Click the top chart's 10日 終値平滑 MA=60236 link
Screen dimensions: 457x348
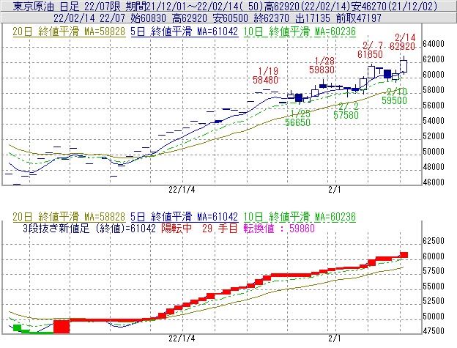pyautogui.click(x=300, y=32)
